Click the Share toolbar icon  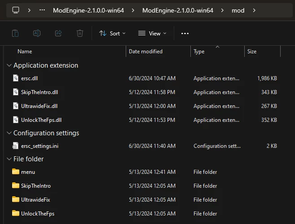(x=58, y=34)
